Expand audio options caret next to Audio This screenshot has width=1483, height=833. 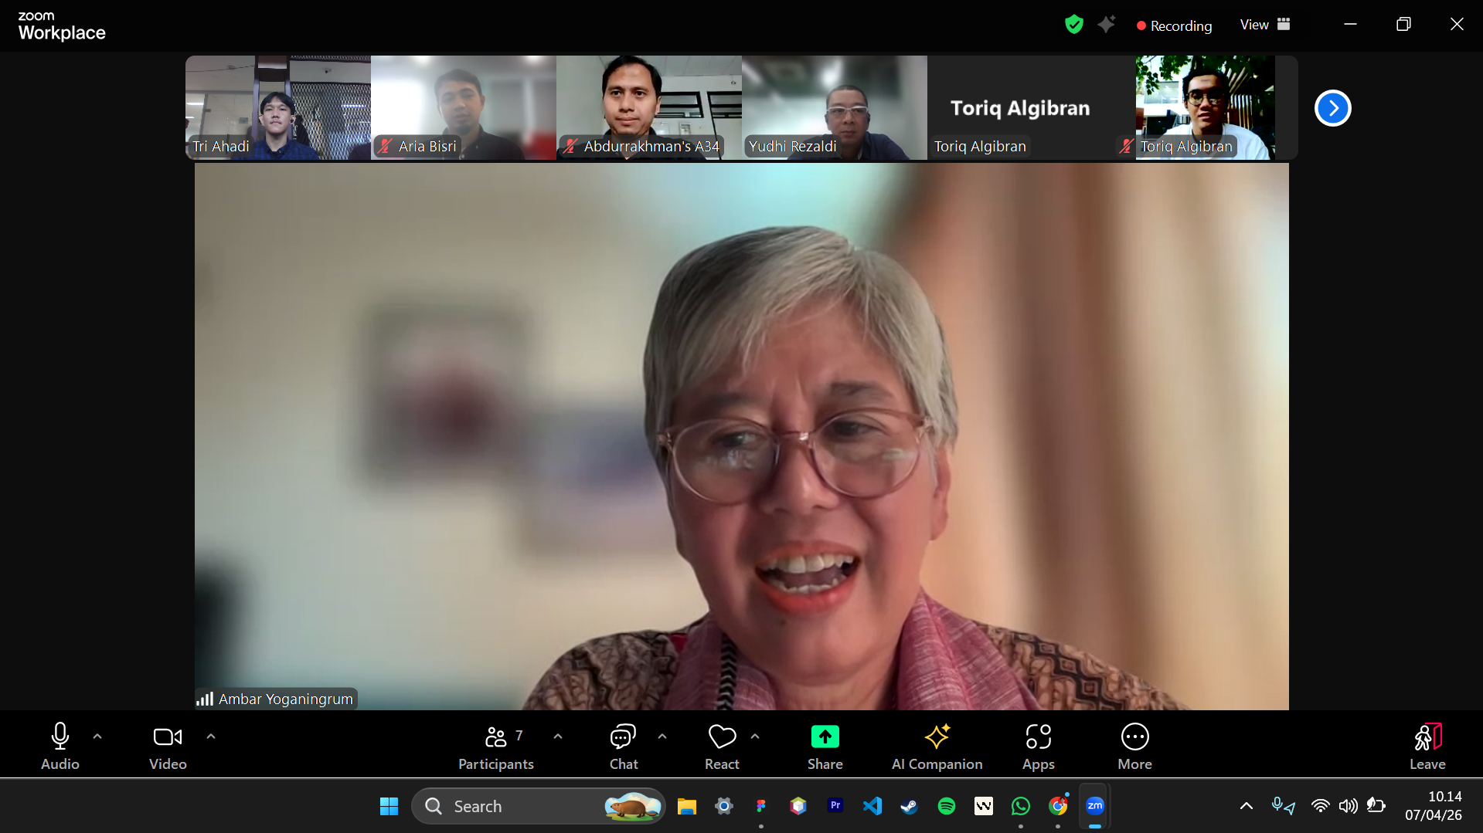tap(97, 736)
